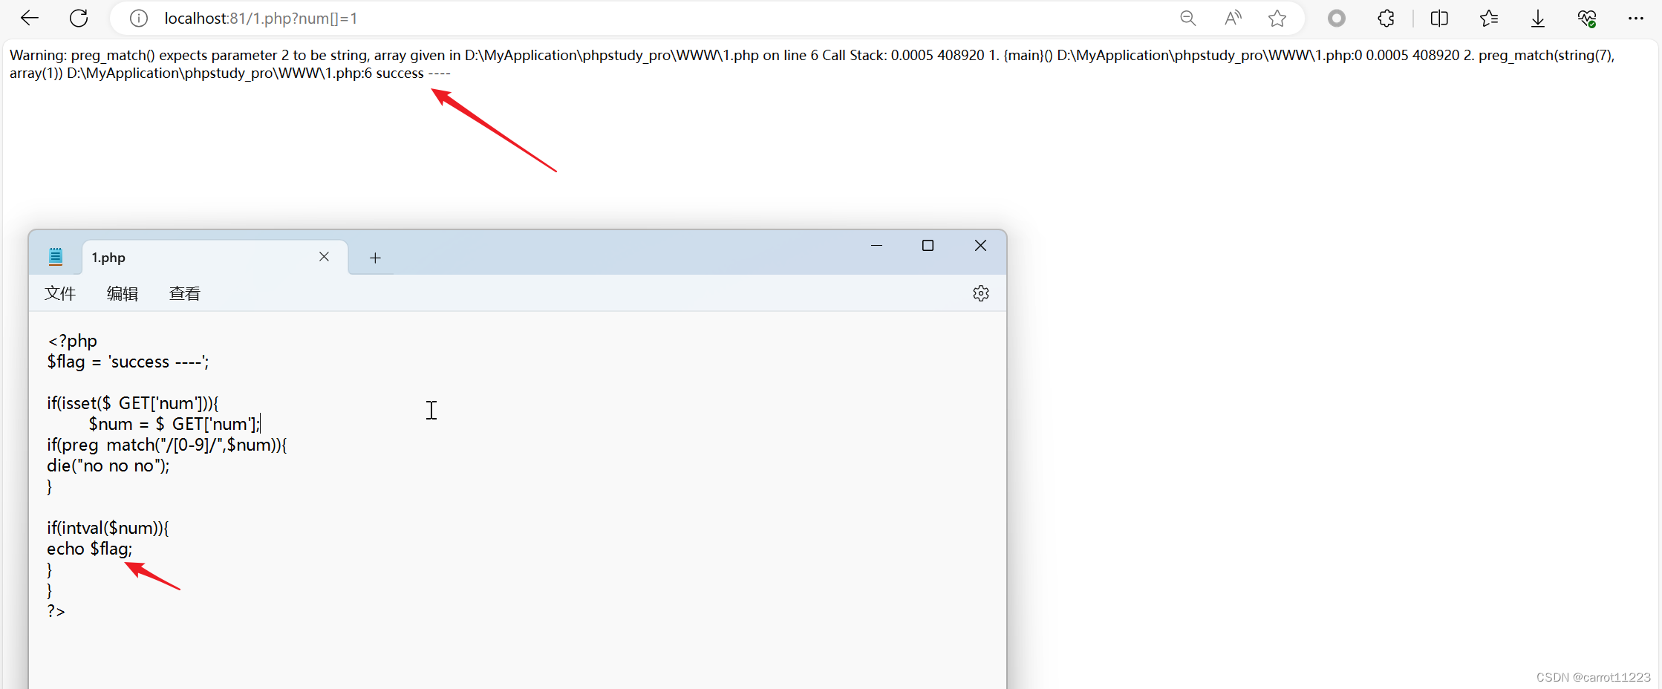Open the Extensions puzzle icon
Screen dimensions: 1662x689
pyautogui.click(x=1386, y=19)
